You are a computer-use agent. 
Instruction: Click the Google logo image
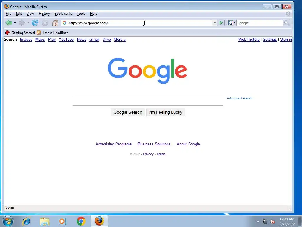[147, 71]
